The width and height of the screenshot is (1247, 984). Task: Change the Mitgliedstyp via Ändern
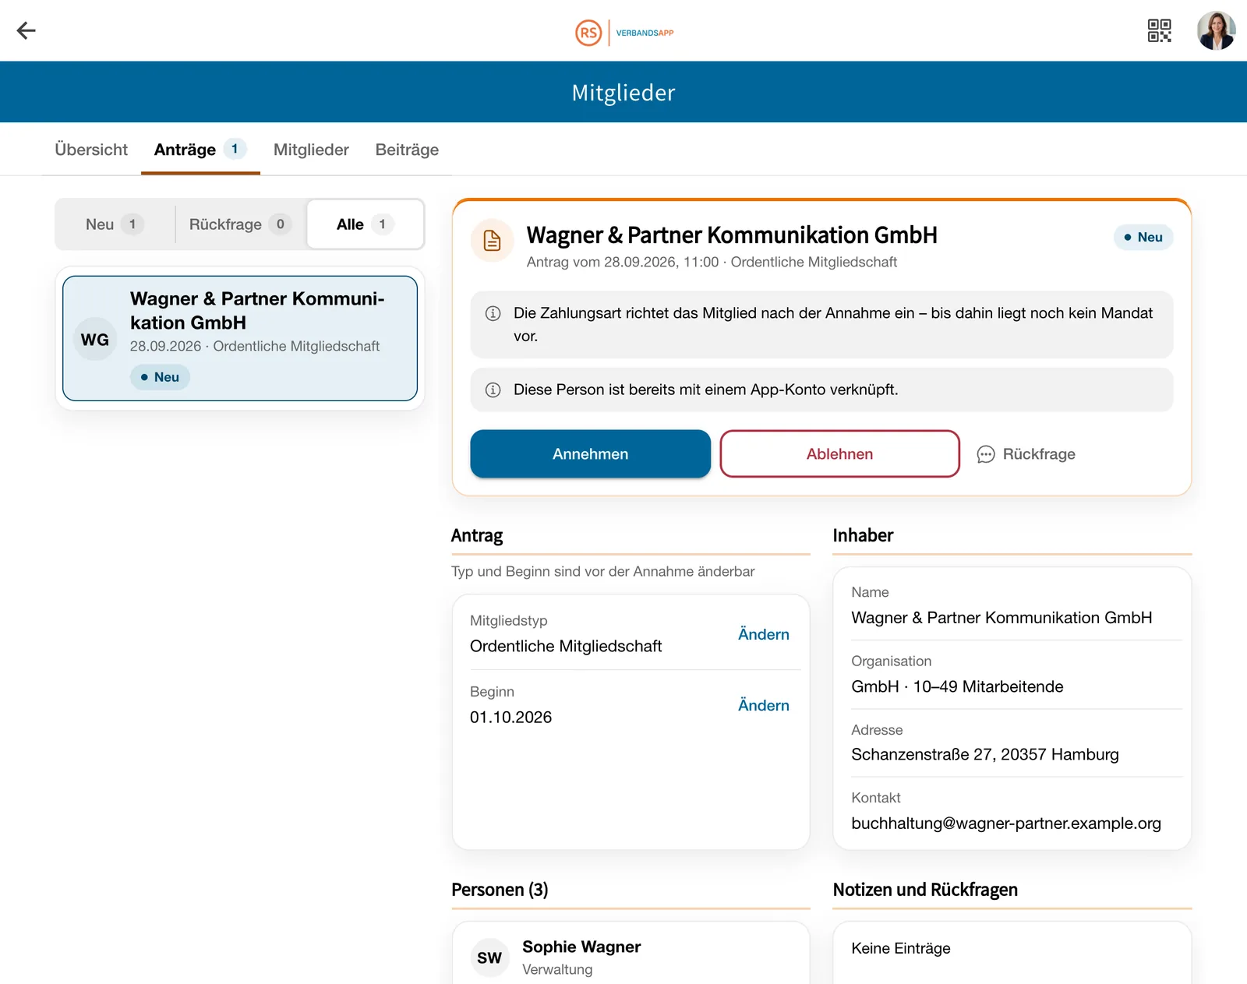763,634
